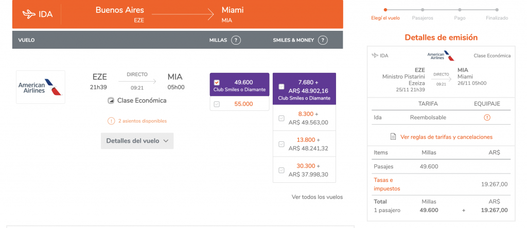Click the document icon beside fare rules link
This screenshot has height=228, width=527.
click(x=393, y=137)
